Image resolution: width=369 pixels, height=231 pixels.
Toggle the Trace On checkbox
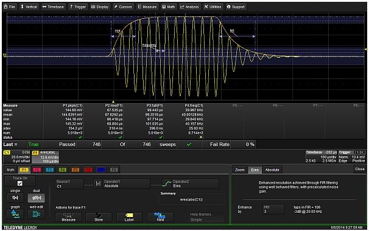20,184
